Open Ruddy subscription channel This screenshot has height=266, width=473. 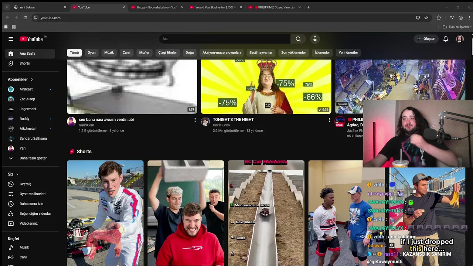[30, 119]
